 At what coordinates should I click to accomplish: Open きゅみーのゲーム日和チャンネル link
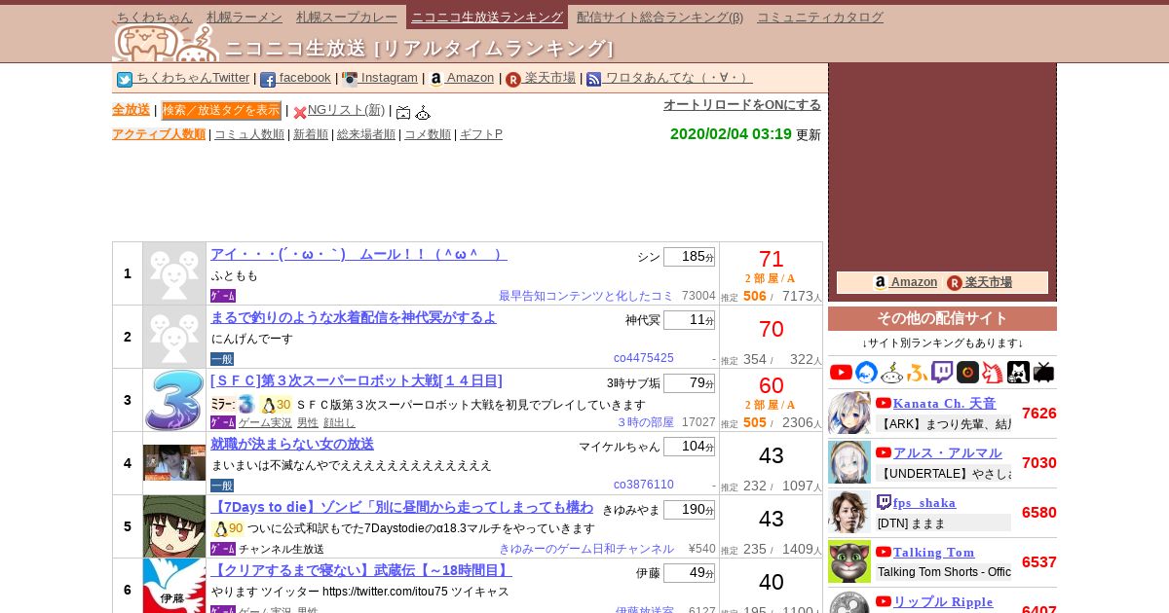586,549
